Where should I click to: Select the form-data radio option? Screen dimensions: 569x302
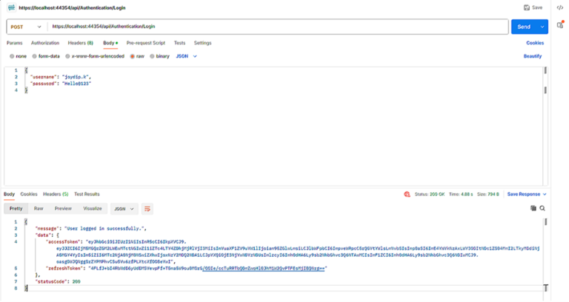[35, 56]
